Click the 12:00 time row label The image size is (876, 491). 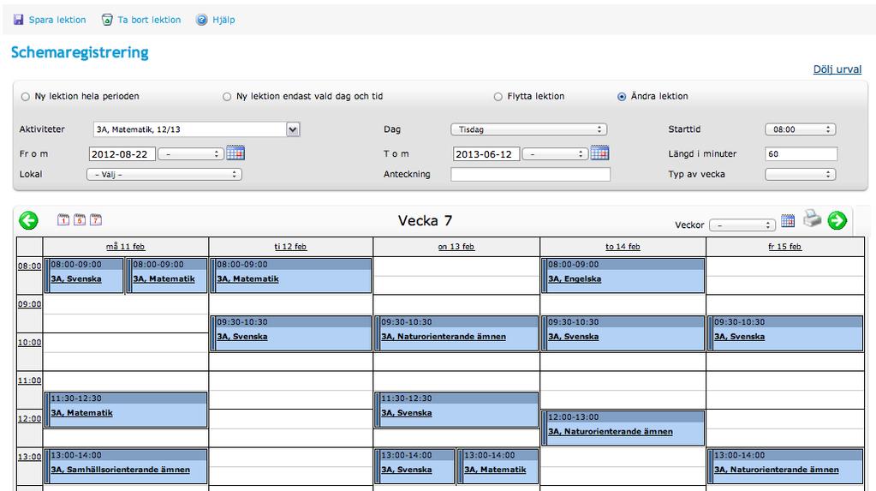tap(30, 418)
